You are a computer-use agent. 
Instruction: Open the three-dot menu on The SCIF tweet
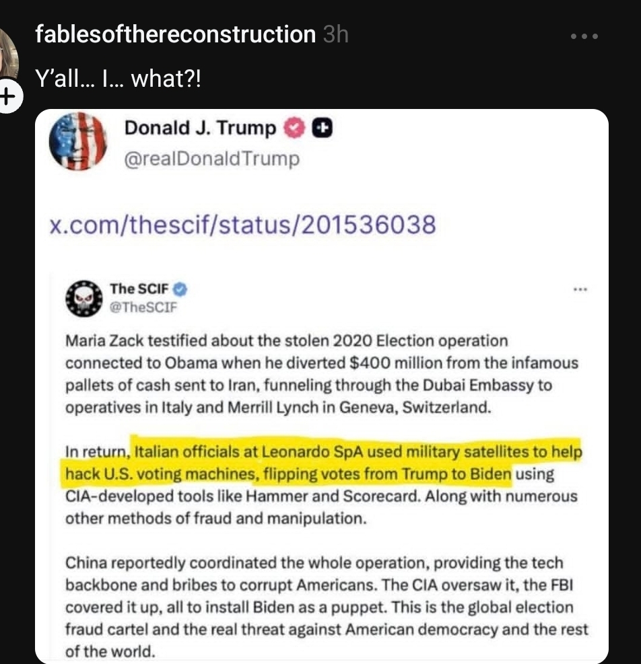[x=579, y=290]
